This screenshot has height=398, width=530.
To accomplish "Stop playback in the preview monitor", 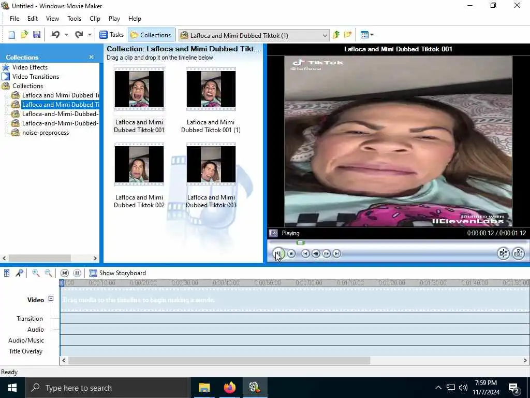I will [291, 253].
